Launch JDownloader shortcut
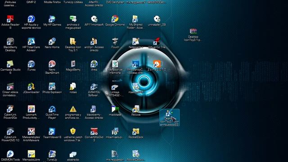The image size is (288, 162). pos(31,86)
